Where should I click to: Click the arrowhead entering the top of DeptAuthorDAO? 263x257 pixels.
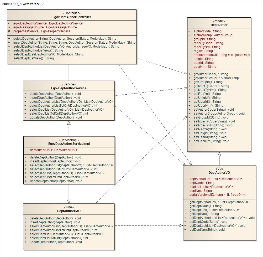(x=69, y=202)
